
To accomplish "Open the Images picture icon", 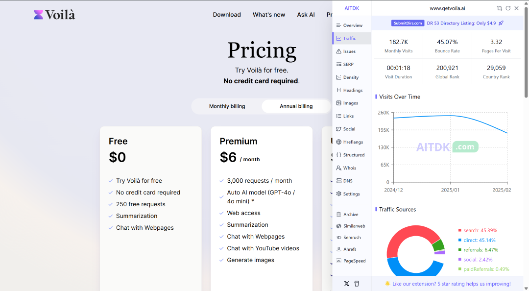I will 339,103.
